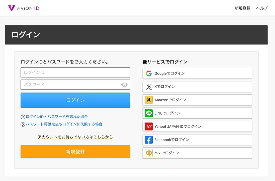The image size is (275, 181).
Task: Sign in with Googleでログイン button
Action: [x=197, y=73]
